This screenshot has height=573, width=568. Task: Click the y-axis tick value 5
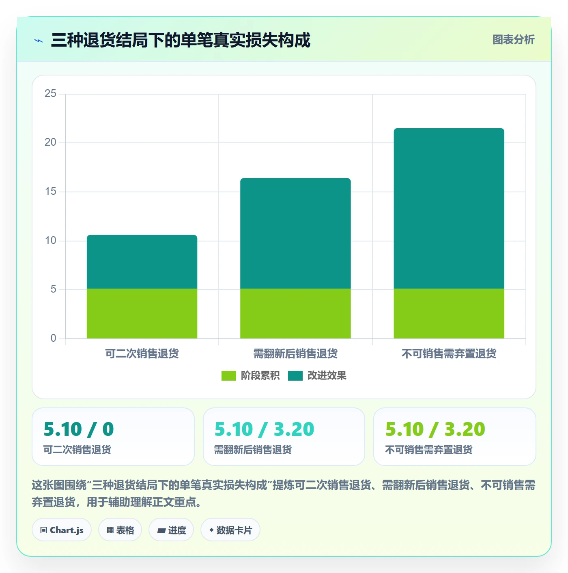[x=54, y=289]
